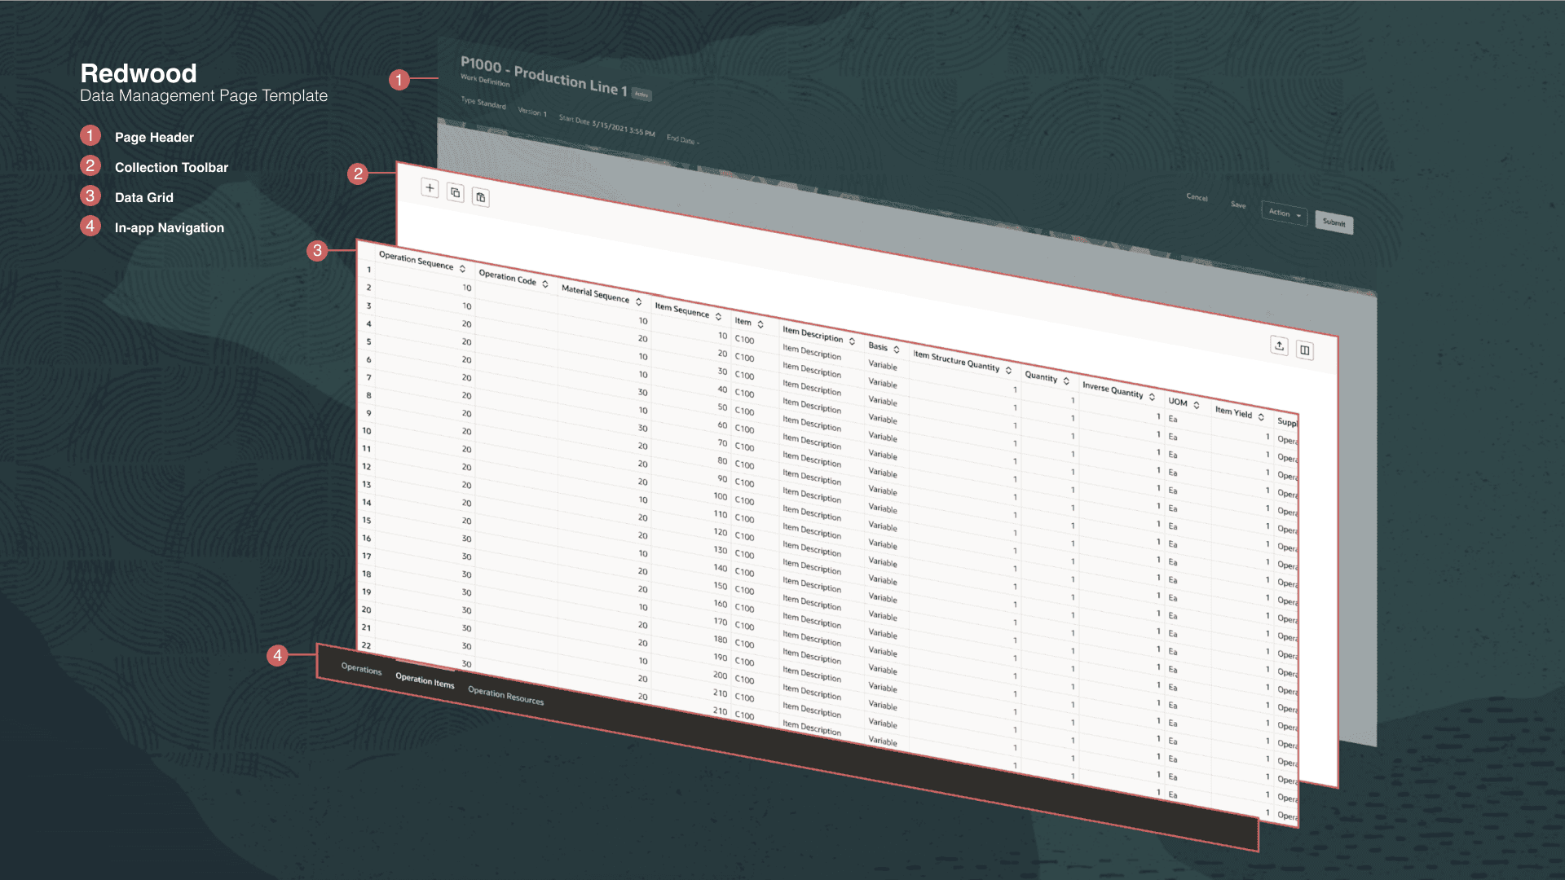Click the export upload icon

[1280, 346]
